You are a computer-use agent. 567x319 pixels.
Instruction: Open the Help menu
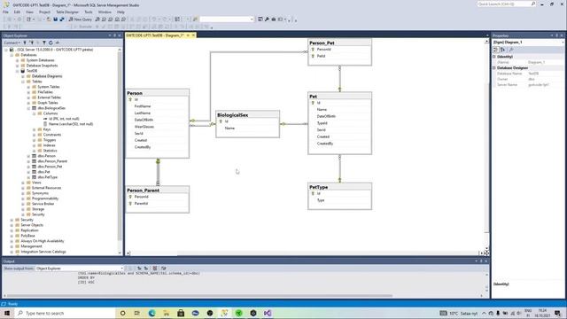pos(120,12)
